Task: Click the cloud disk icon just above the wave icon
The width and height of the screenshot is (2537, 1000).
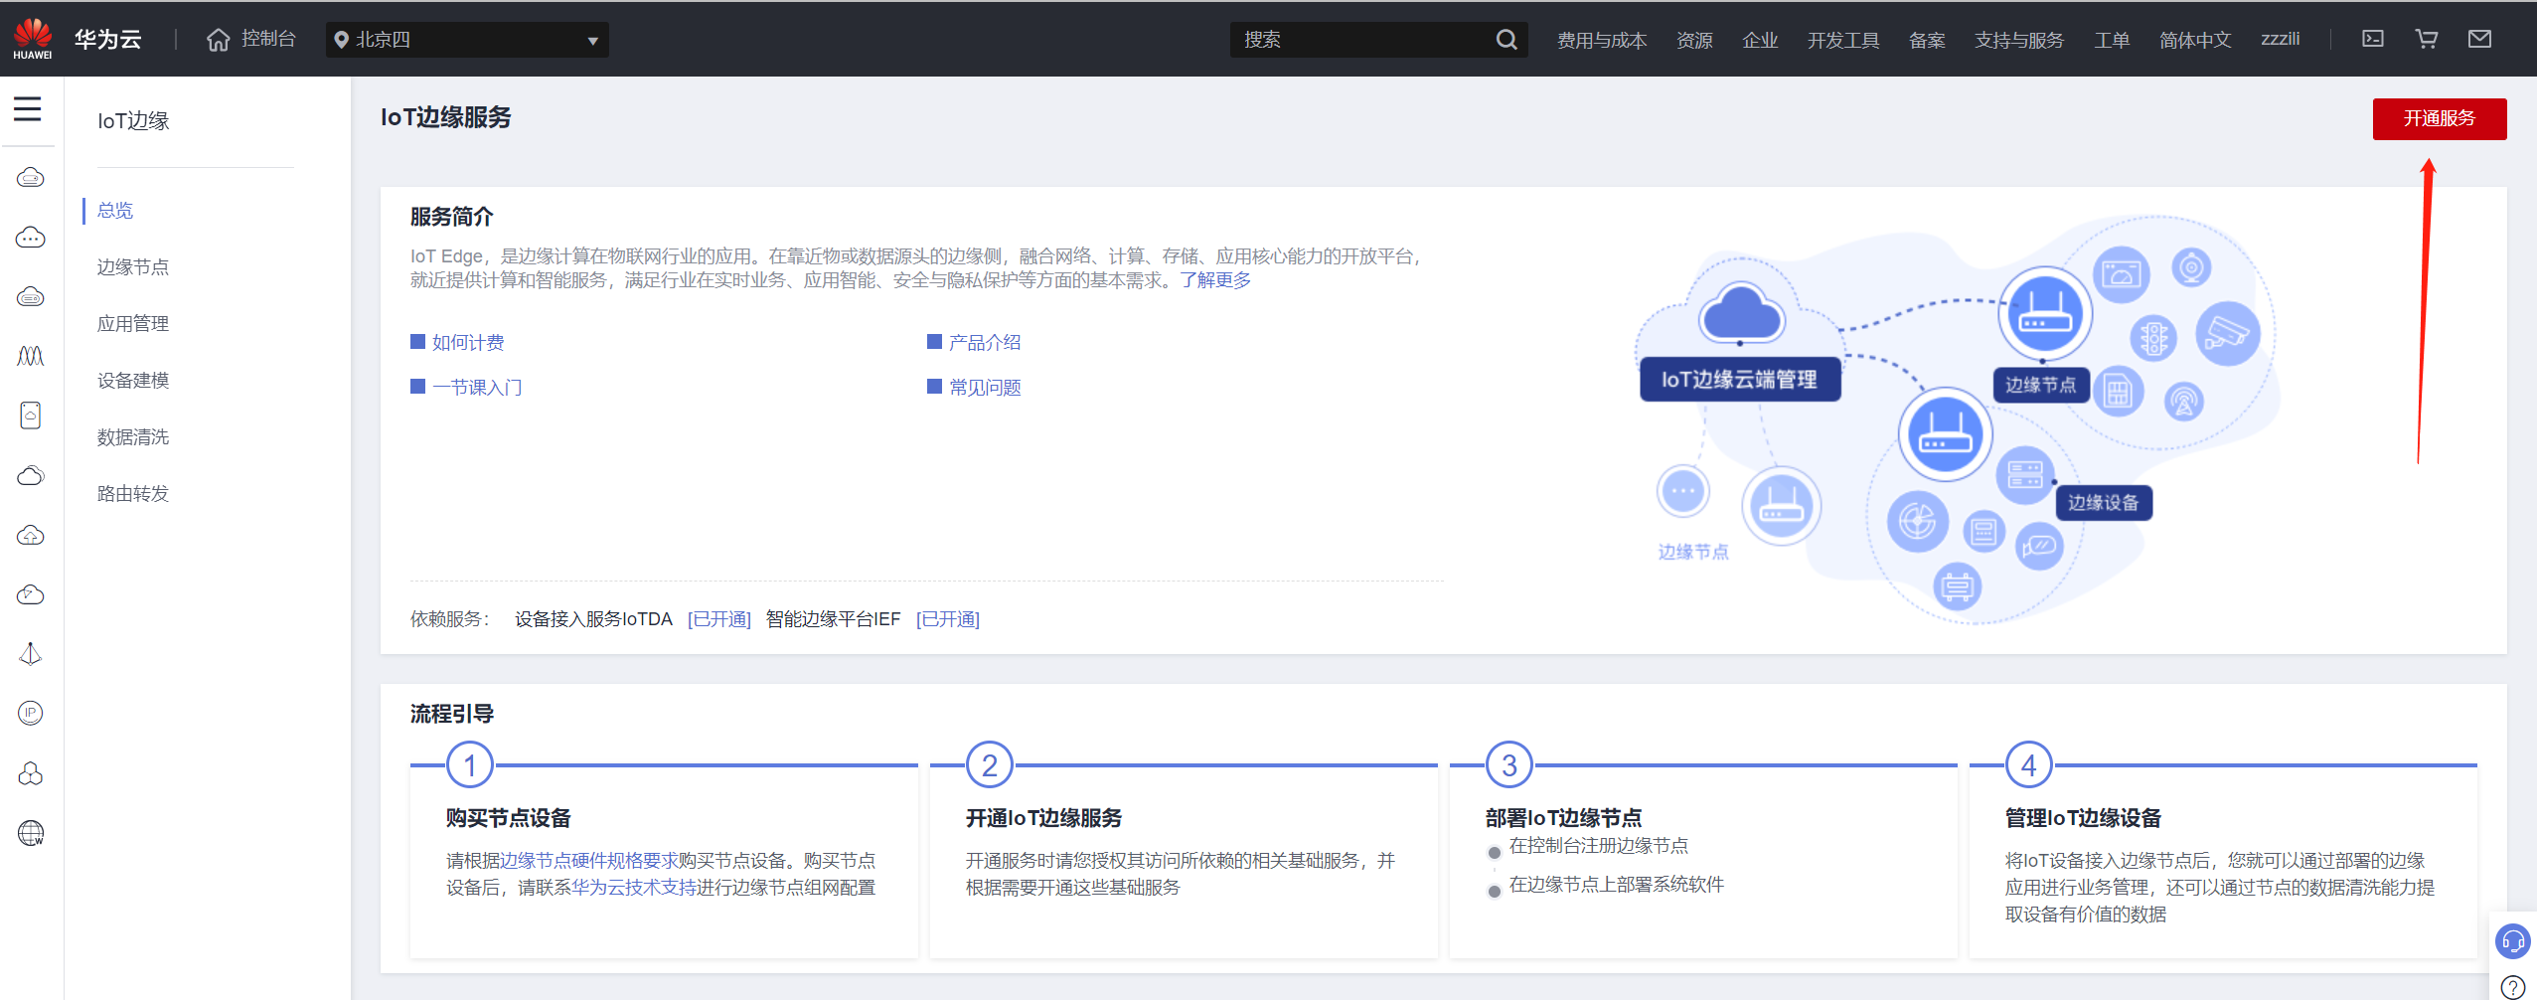Action: [x=31, y=297]
